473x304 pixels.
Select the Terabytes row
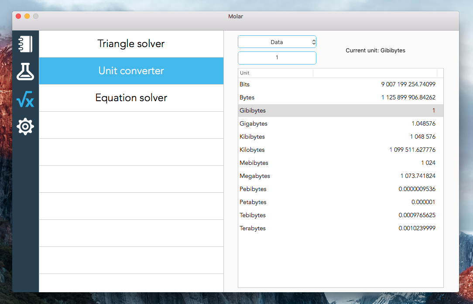coord(340,228)
